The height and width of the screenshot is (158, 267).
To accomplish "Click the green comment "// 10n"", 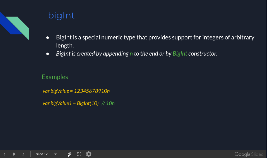I will 108,103.
